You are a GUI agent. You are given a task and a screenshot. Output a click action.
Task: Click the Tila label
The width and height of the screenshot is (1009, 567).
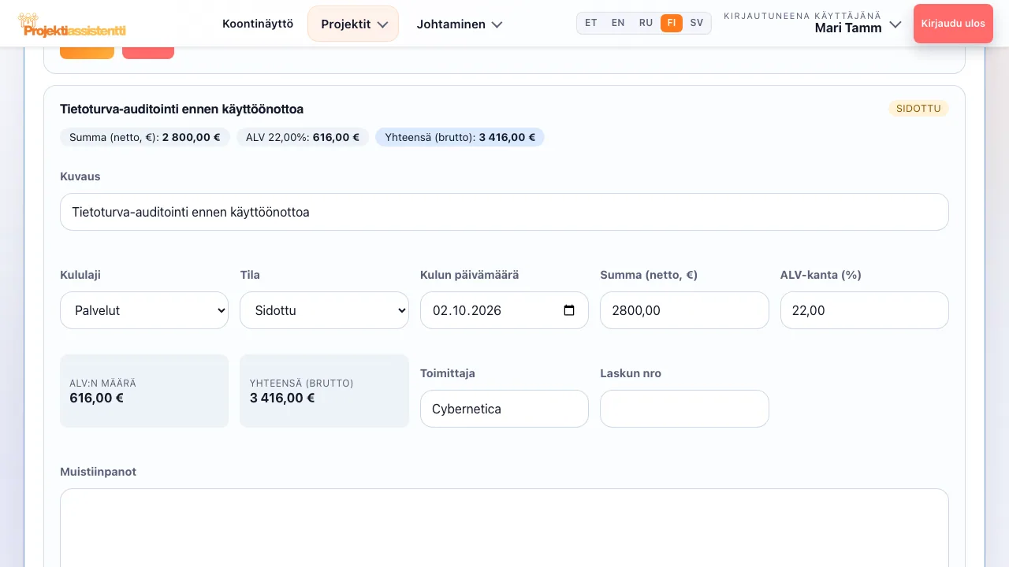(250, 275)
